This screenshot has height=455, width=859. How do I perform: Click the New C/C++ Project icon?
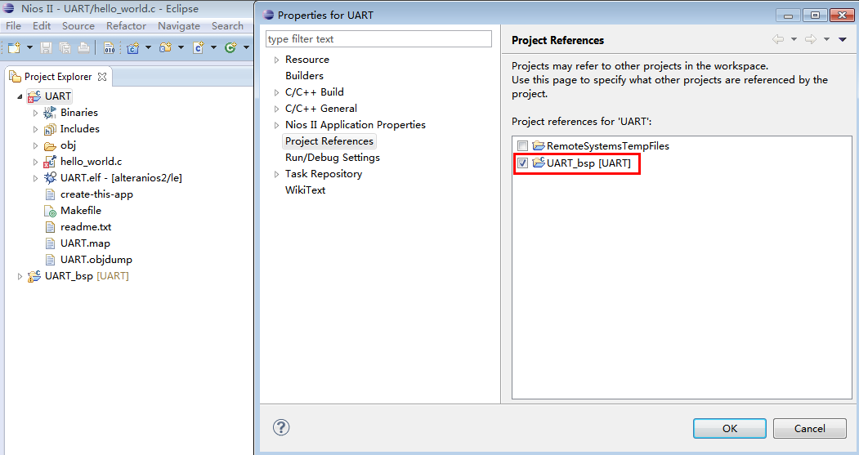coord(132,48)
